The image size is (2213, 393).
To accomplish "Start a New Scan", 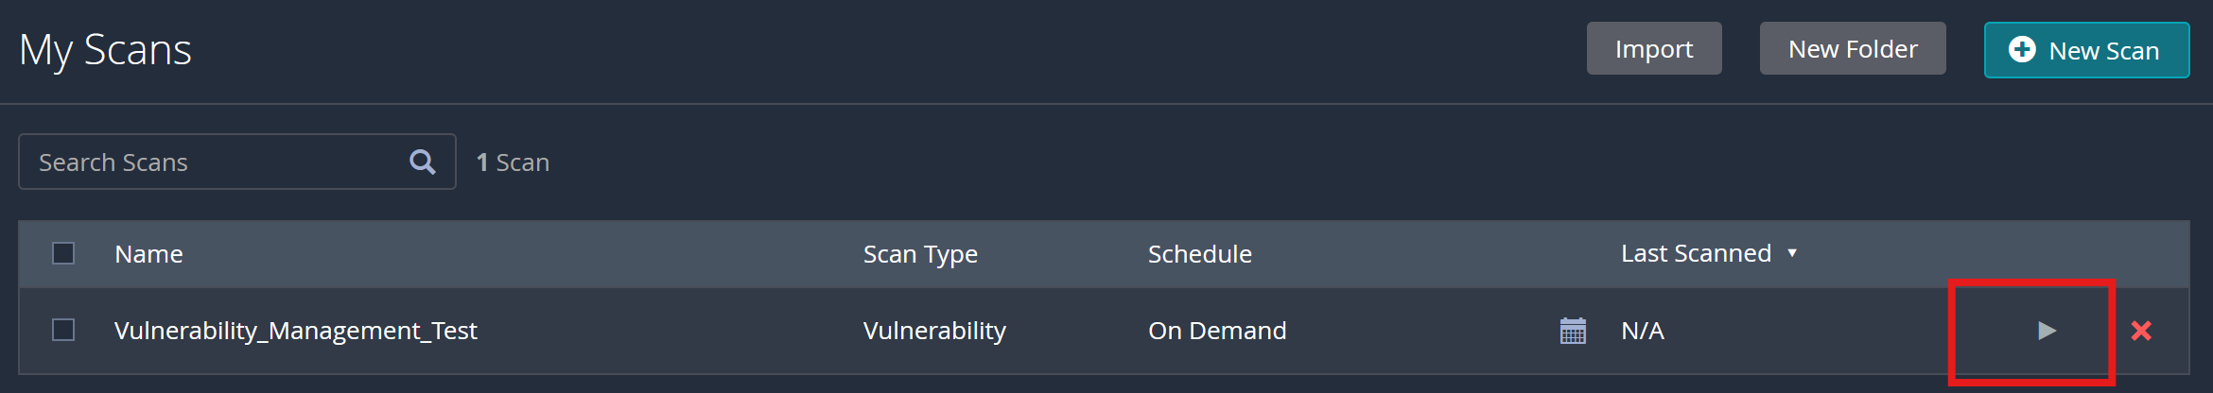I will (x=2086, y=50).
